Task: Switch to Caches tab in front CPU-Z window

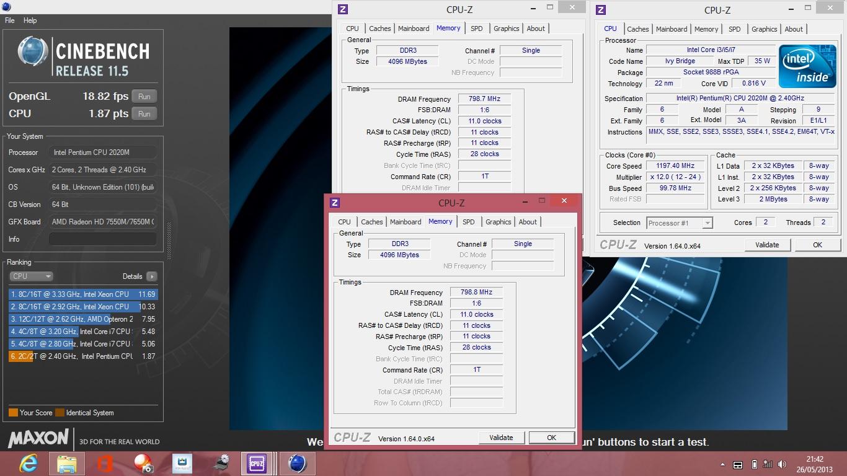Action: pos(372,222)
